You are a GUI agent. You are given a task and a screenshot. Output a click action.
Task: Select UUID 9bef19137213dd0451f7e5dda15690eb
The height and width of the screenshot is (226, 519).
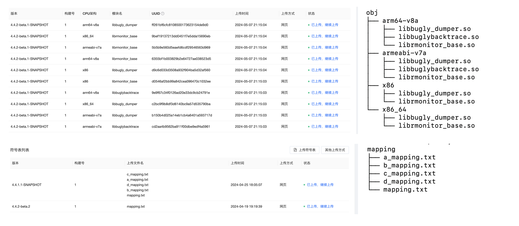[x=181, y=36]
